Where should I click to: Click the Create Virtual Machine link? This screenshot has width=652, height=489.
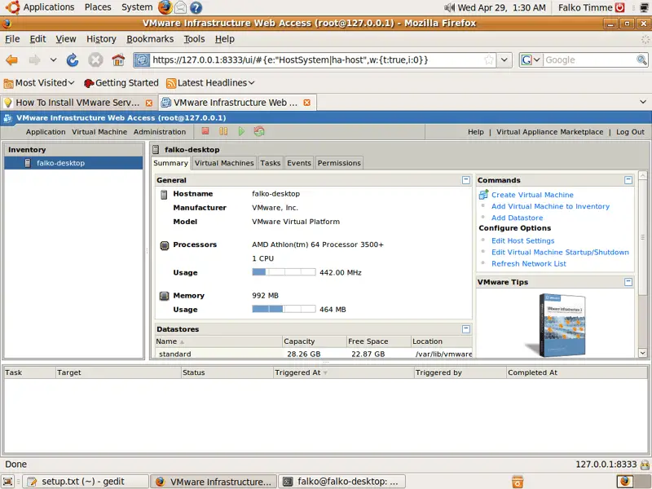(x=532, y=195)
